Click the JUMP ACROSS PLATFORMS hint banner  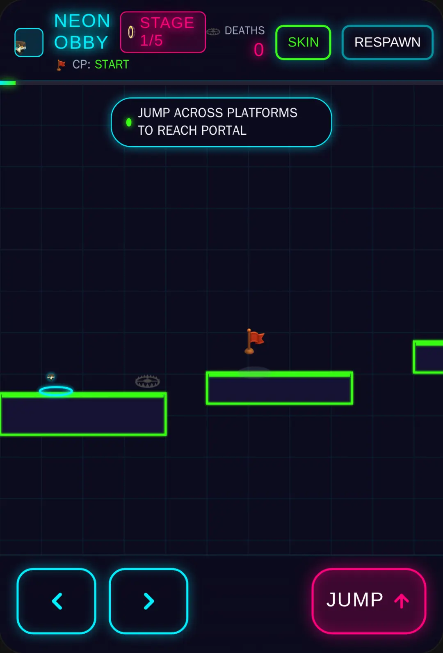pos(221,122)
